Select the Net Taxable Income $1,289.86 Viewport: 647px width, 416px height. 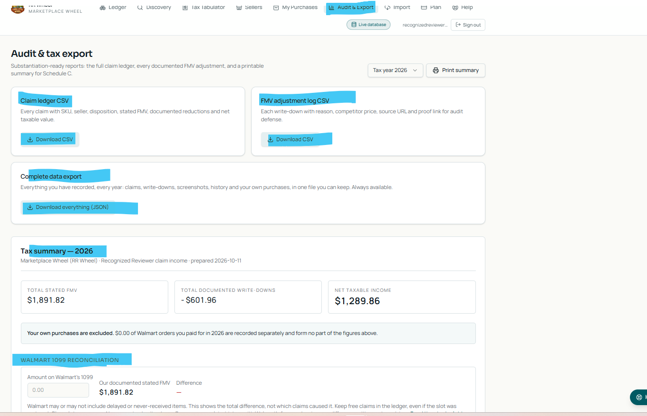coord(357,301)
